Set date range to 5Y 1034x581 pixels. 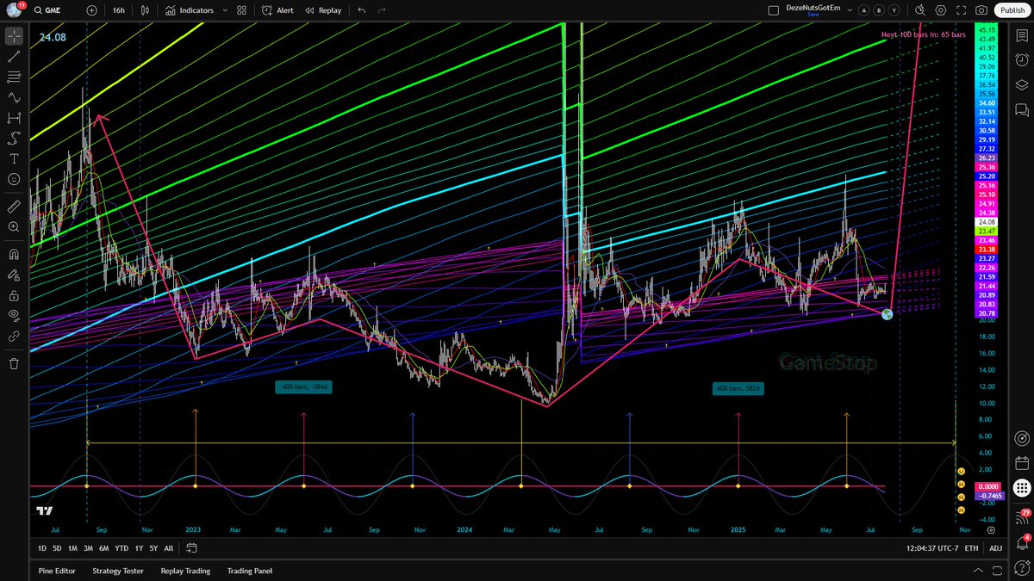tap(153, 548)
